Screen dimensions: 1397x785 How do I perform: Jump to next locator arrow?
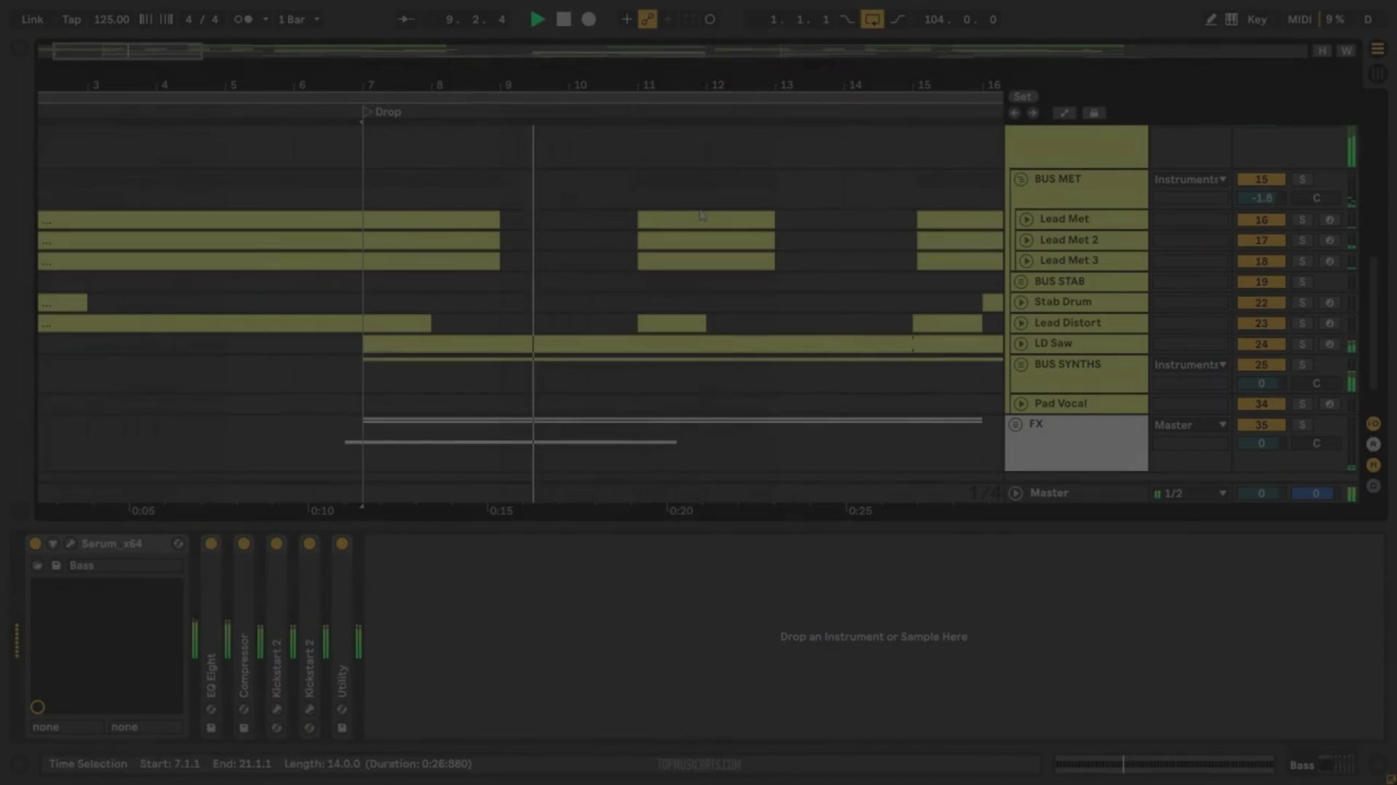pyautogui.click(x=1032, y=113)
